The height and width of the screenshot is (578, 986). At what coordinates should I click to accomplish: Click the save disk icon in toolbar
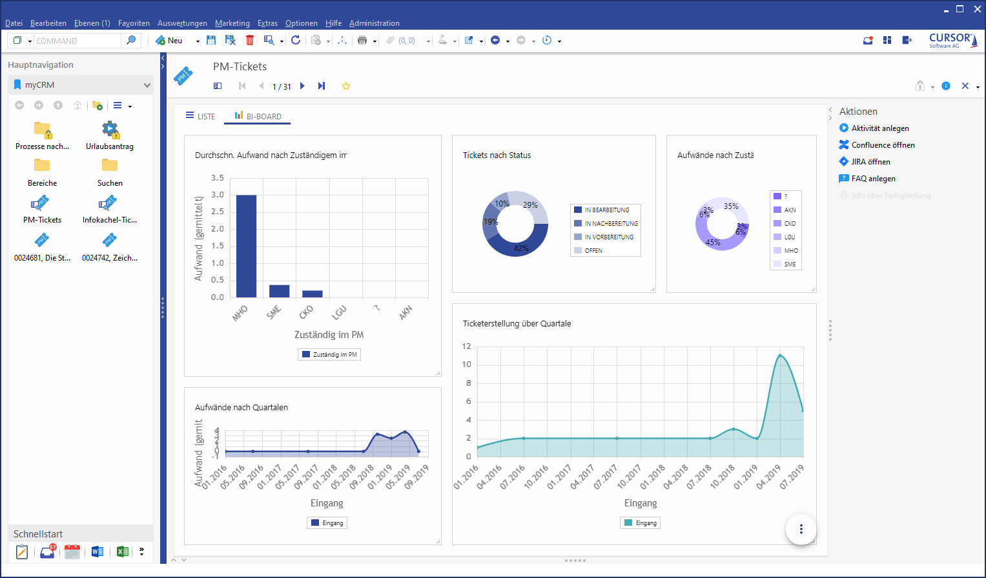click(211, 40)
